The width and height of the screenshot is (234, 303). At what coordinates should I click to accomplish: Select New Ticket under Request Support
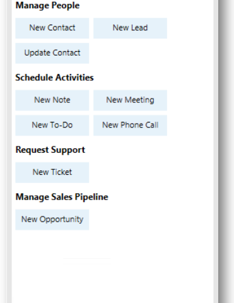coord(52,172)
